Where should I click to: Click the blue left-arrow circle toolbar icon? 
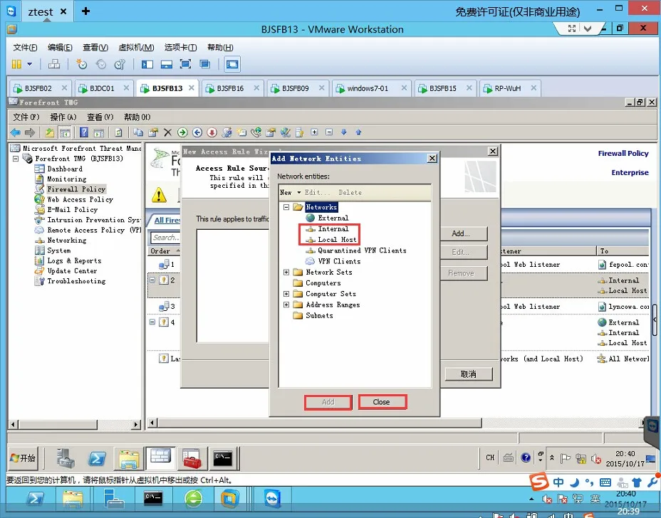pyautogui.click(x=197, y=132)
